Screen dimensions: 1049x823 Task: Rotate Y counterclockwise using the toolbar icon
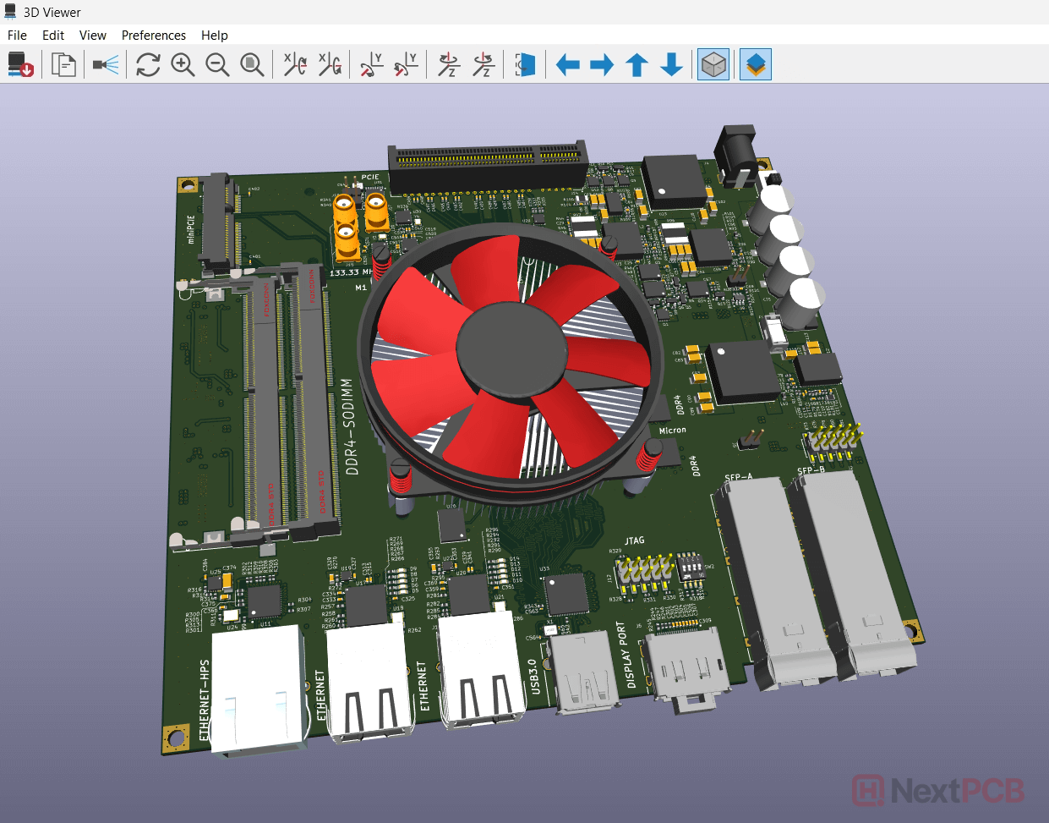pos(406,64)
